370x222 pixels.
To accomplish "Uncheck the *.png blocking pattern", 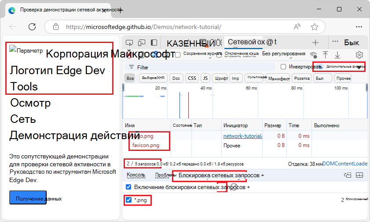I will tap(128, 200).
